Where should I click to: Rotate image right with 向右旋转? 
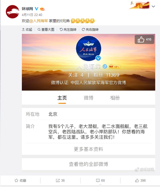click(x=90, y=29)
